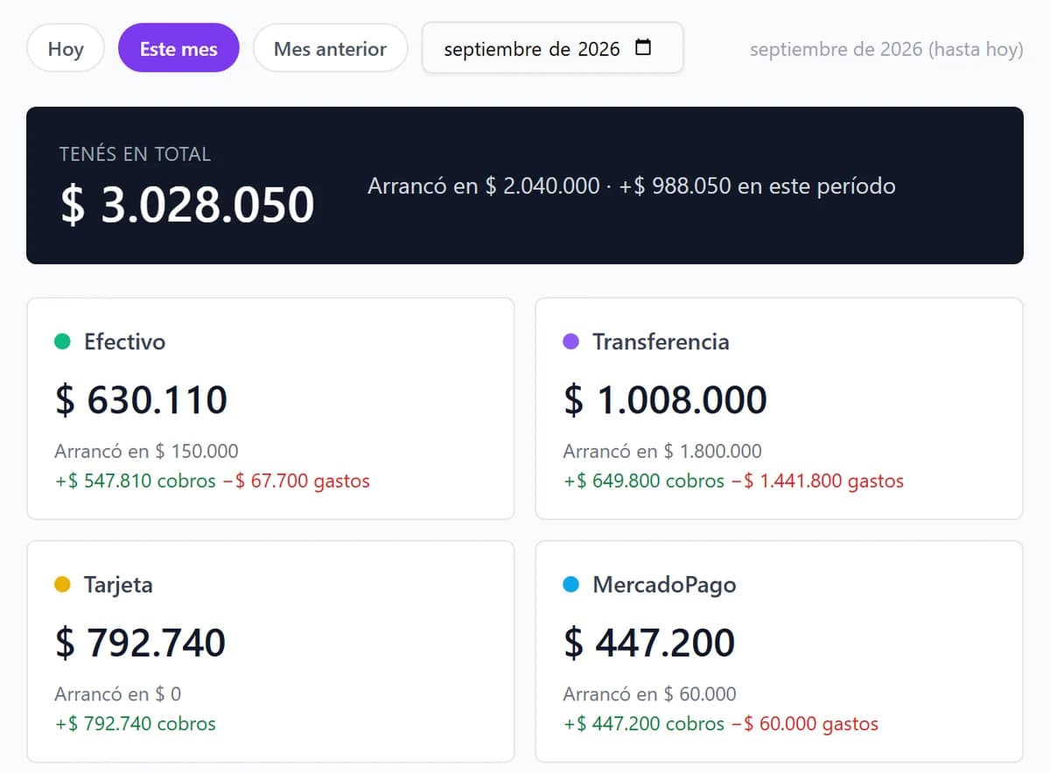
Task: Click −$ 1.441.800 gastos in Transferencia
Action: coord(817,481)
